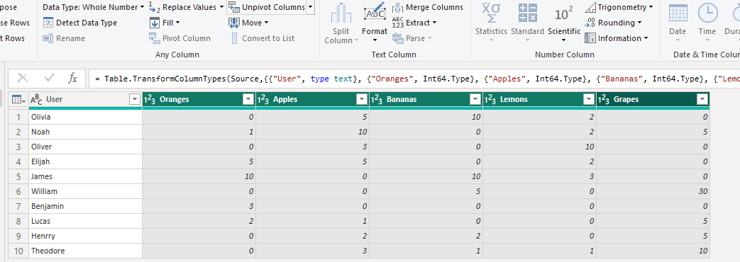Open the Grapes column filter dropdown
Image resolution: width=740 pixels, height=262 pixels.
click(702, 99)
